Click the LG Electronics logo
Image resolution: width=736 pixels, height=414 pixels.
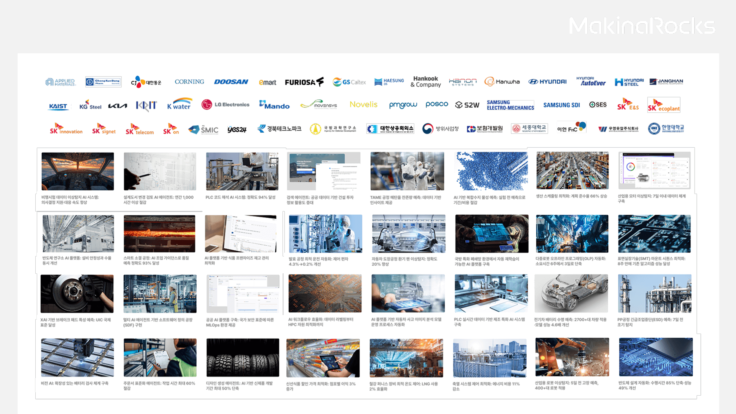(x=225, y=105)
